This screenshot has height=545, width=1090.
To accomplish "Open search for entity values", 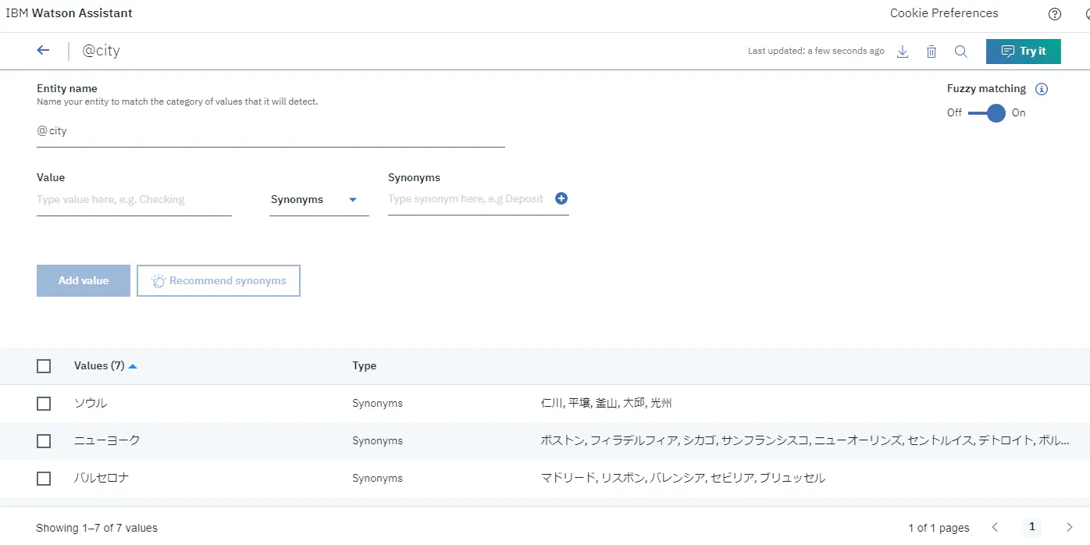I will [x=960, y=51].
